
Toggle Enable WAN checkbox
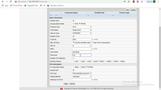[73, 20]
